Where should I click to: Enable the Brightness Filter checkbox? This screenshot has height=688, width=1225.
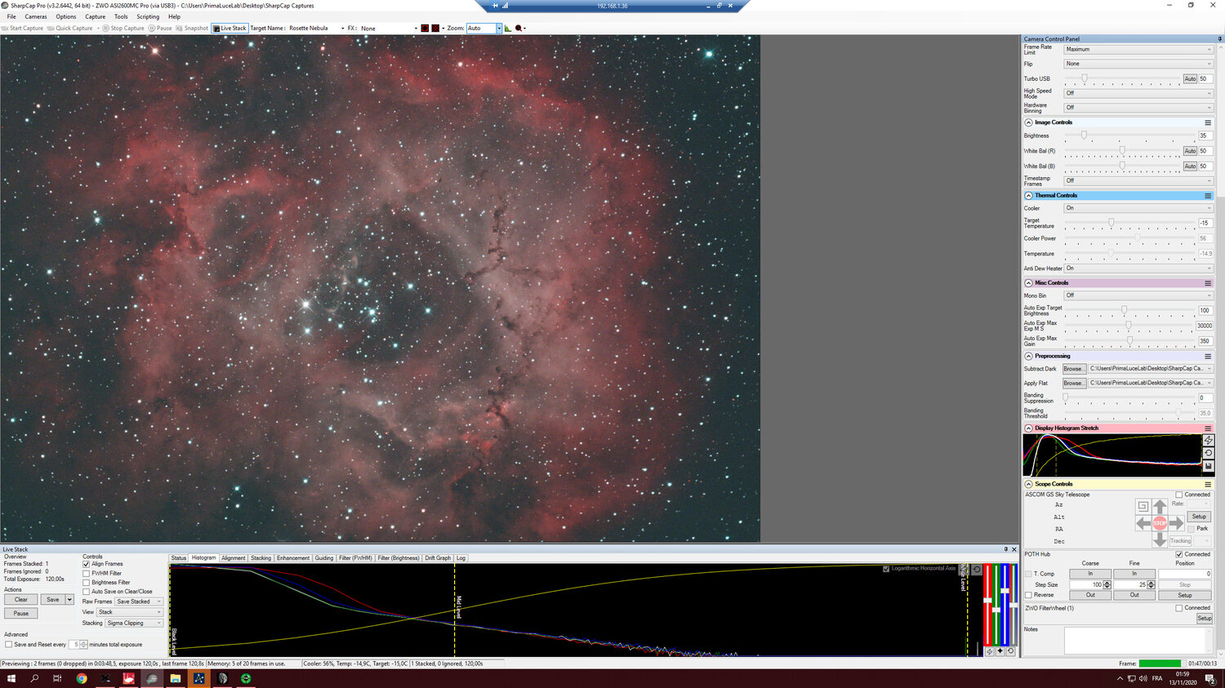[86, 583]
